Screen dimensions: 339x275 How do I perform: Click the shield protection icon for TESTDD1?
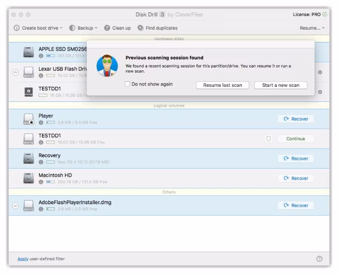(x=268, y=139)
